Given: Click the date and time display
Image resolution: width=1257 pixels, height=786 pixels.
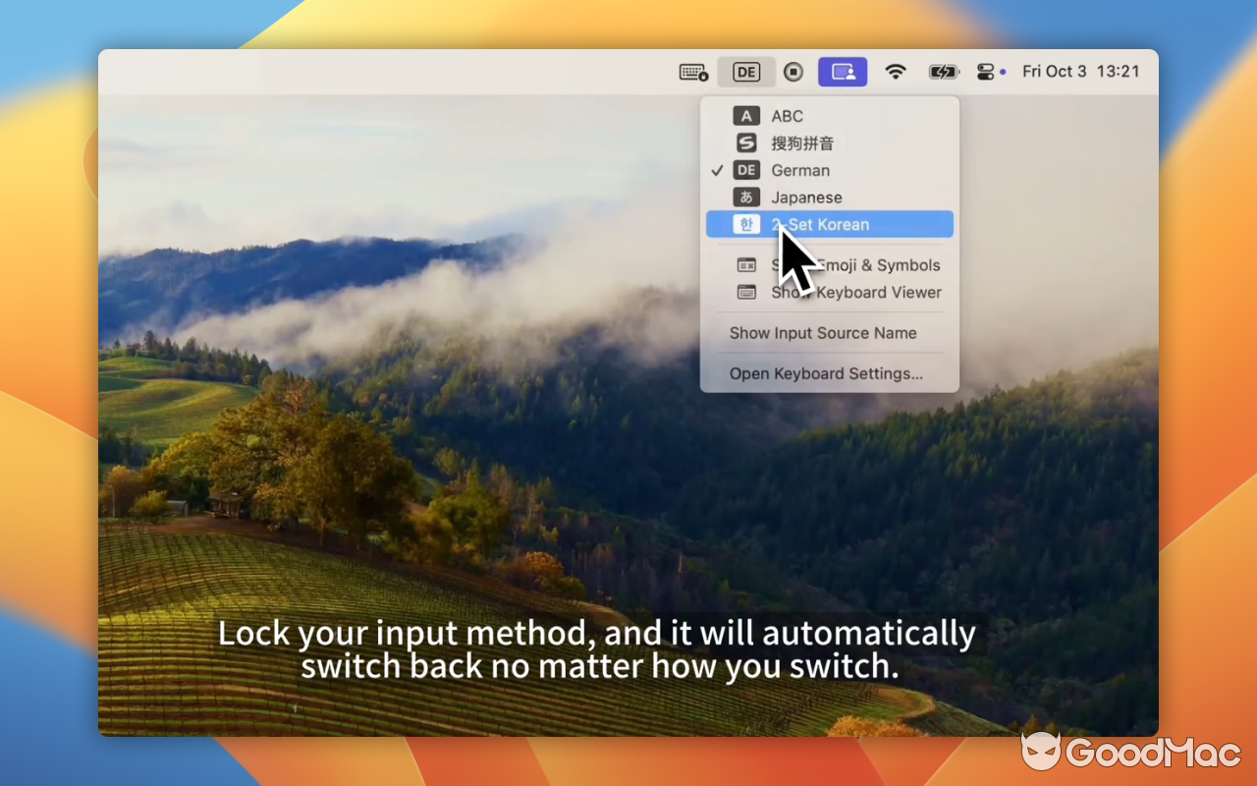Looking at the screenshot, I should (x=1081, y=71).
